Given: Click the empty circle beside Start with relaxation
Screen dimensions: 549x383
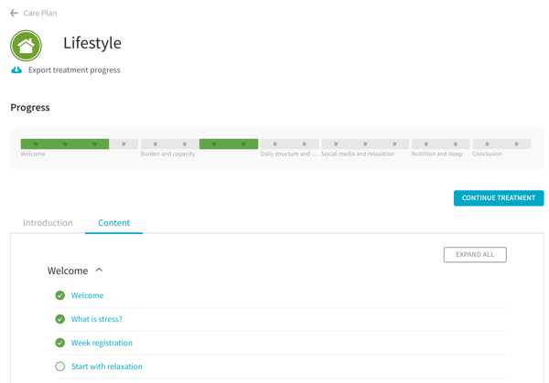Looking at the screenshot, I should click(60, 367).
